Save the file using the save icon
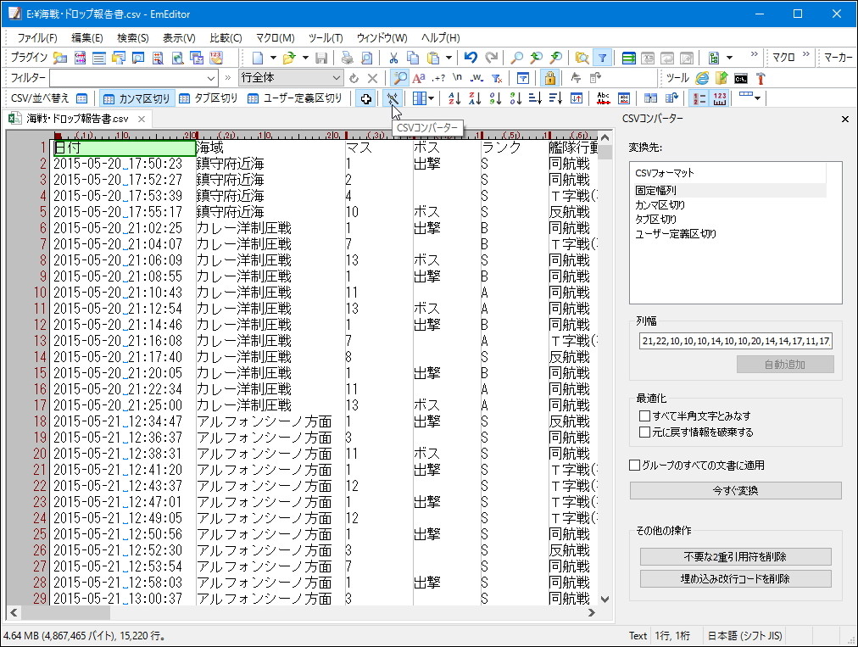Image resolution: width=858 pixels, height=647 pixels. [321, 57]
